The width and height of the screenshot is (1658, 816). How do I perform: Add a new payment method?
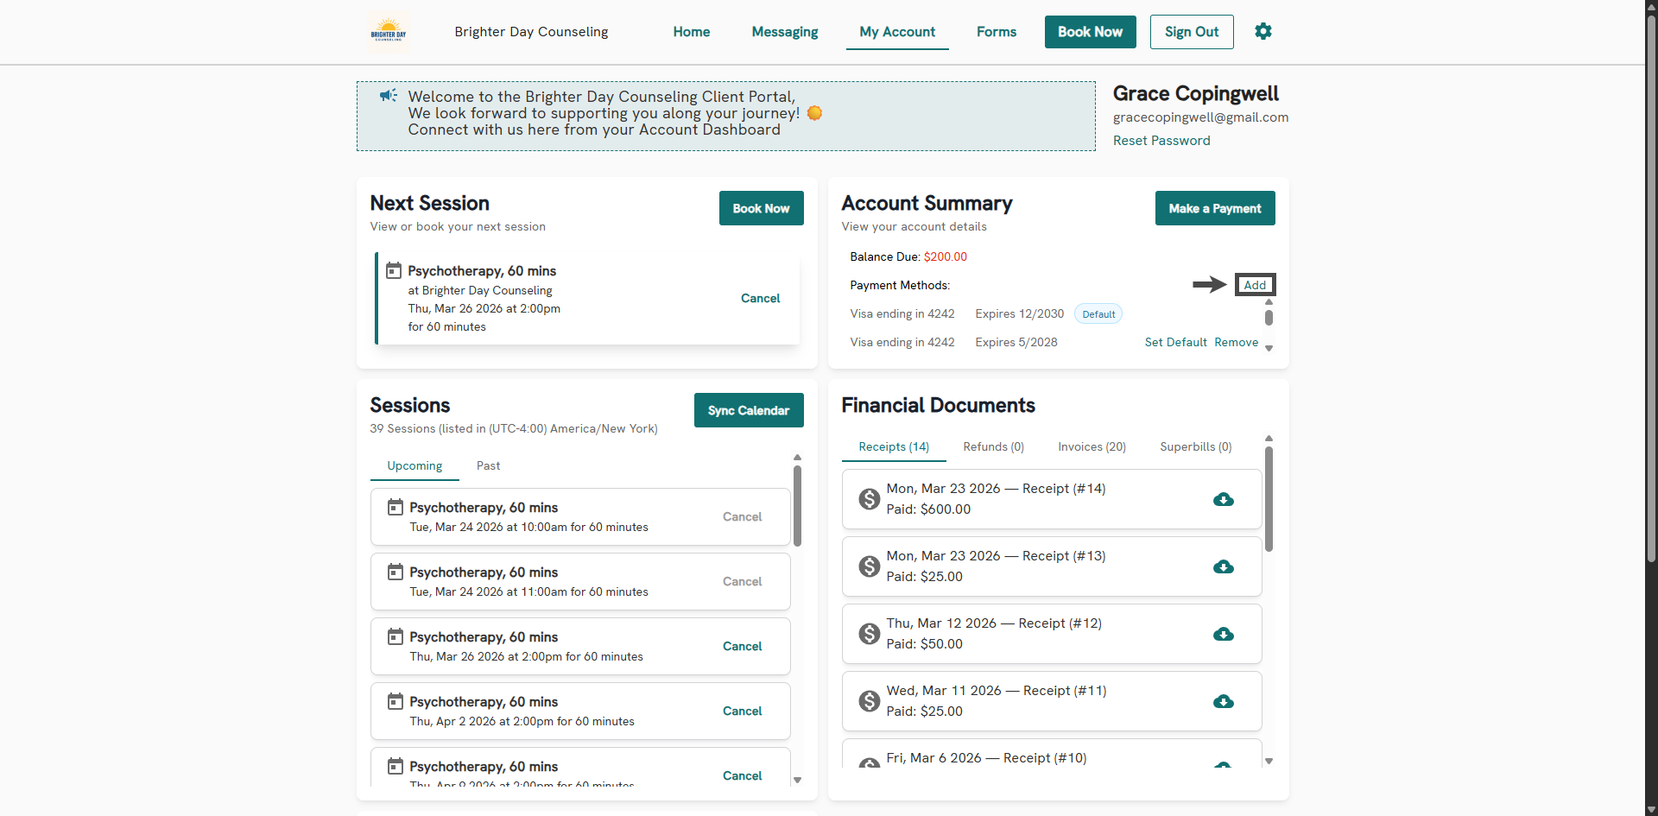coord(1254,285)
